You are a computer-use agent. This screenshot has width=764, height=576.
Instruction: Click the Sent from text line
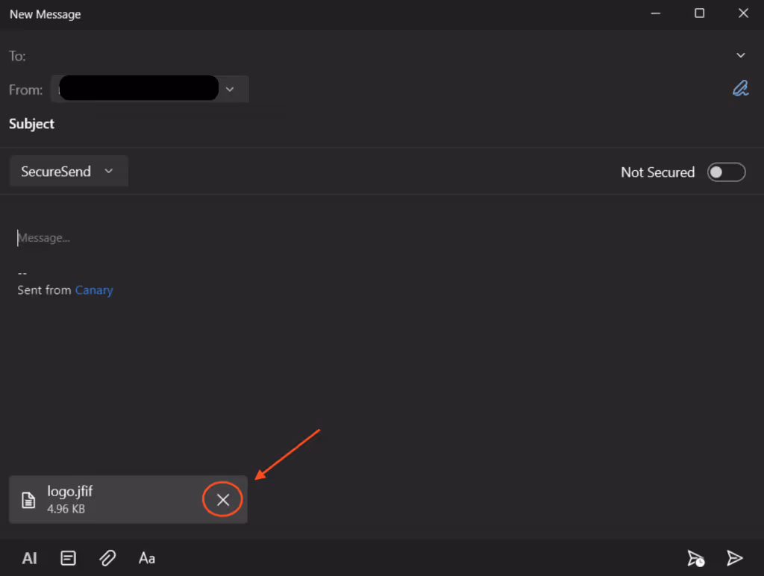(66, 290)
